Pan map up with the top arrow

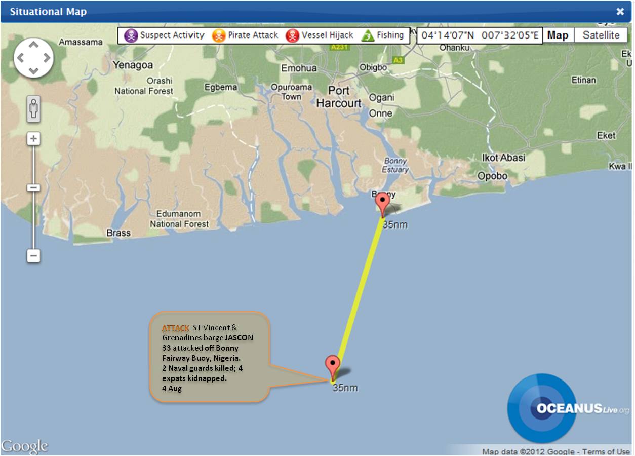[x=33, y=45]
